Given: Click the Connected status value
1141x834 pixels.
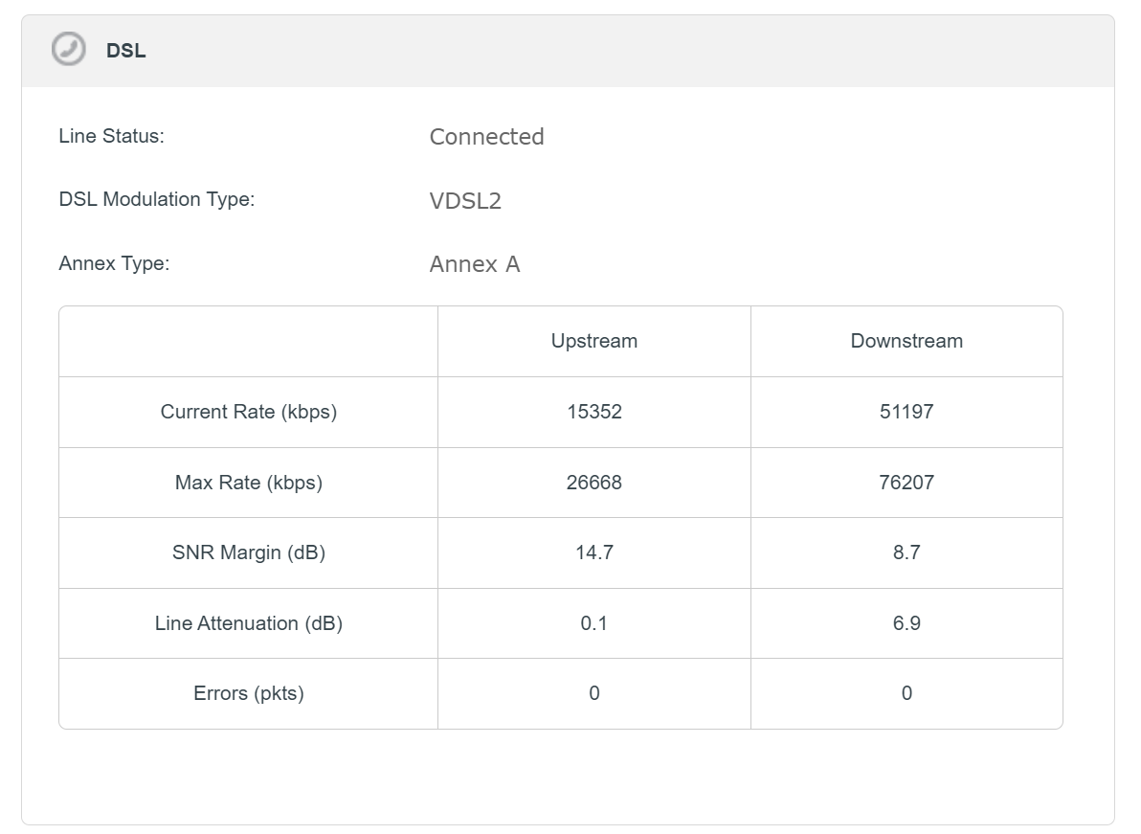Looking at the screenshot, I should 486,137.
